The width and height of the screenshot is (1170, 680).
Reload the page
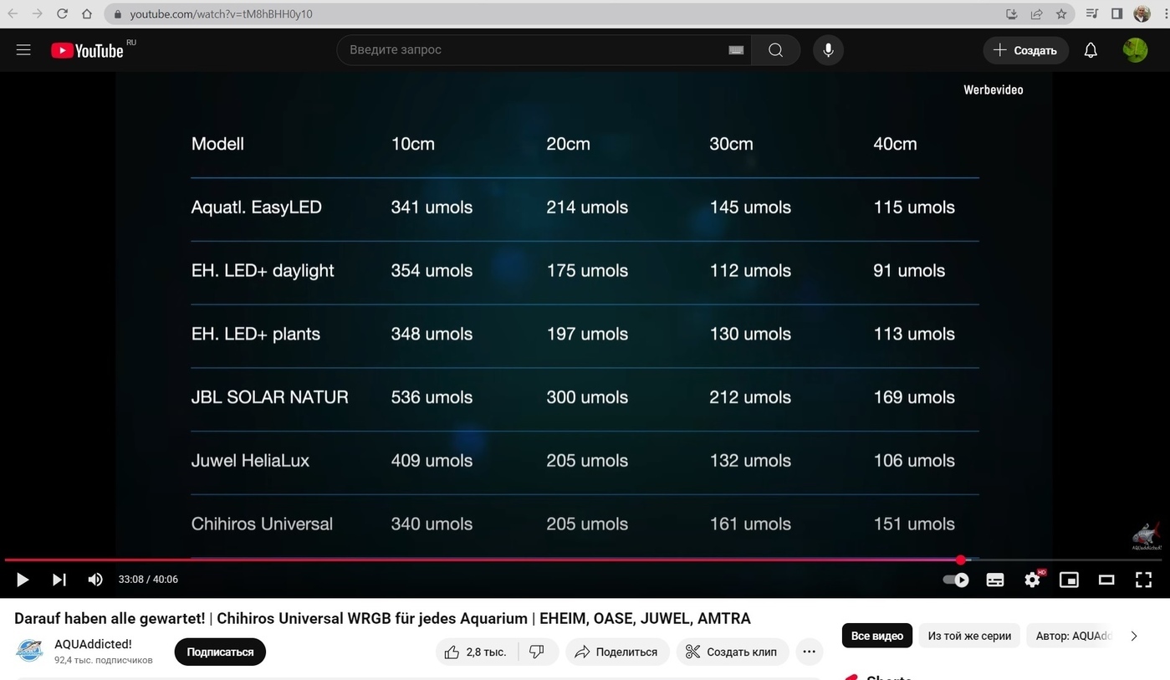pos(62,13)
